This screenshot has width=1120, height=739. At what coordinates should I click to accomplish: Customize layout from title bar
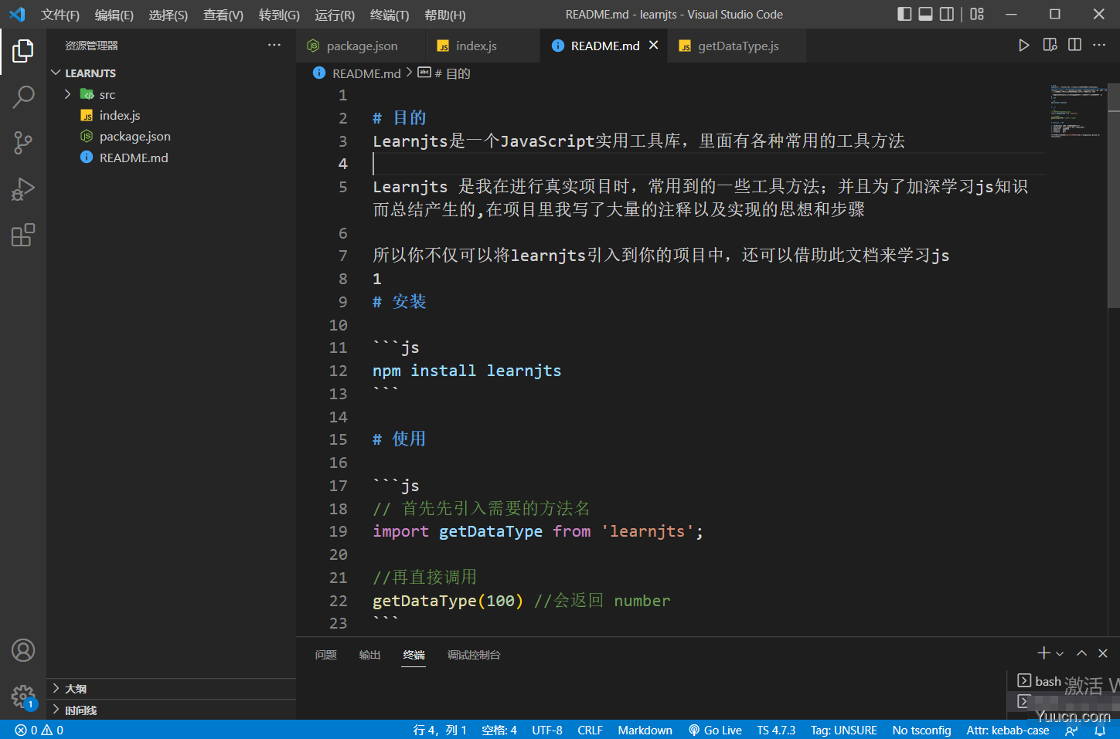point(977,14)
